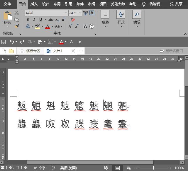Viewport: 188px width, 171px height.
Task: Click 显示多窗口 show multiple windows
Action: tap(171, 51)
